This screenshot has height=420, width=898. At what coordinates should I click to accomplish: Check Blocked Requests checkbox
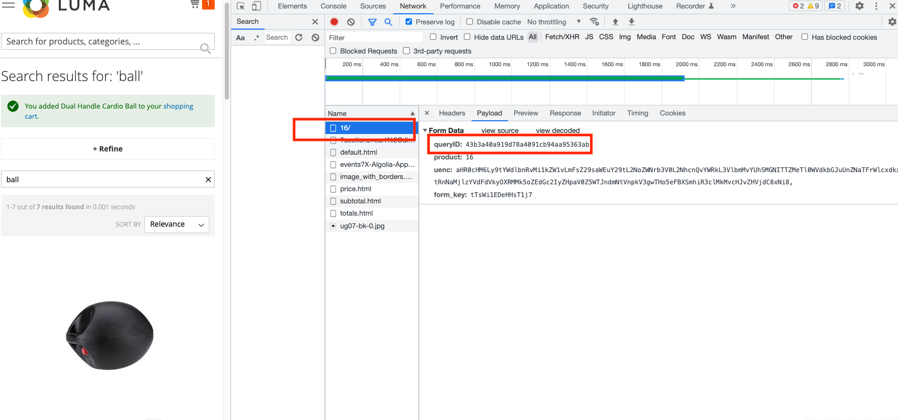pos(333,51)
